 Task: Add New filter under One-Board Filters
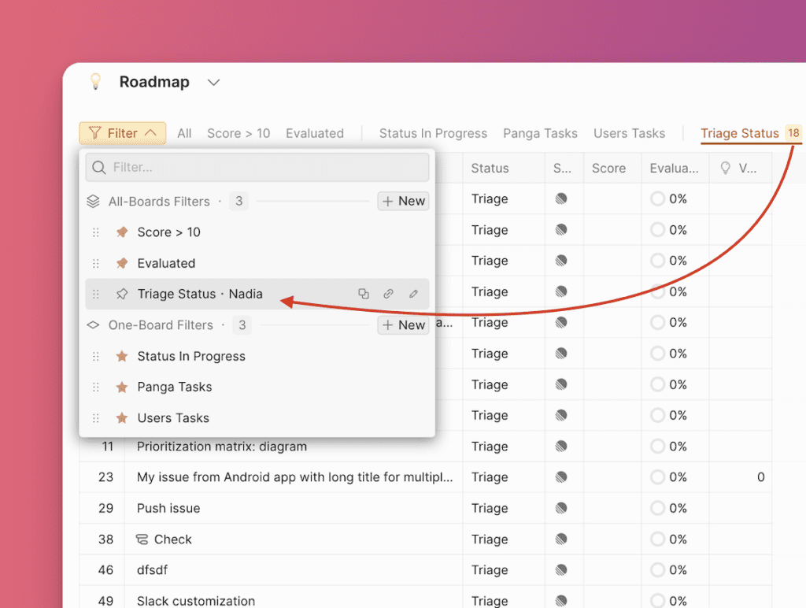(403, 324)
